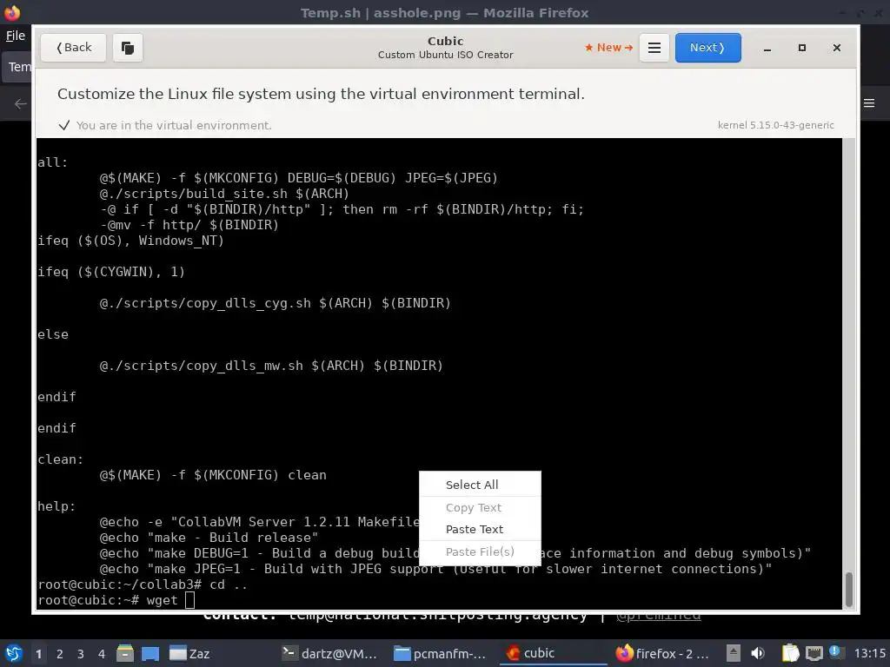Click 'ifeq ($(CYGWIN), 1)' terminal line
This screenshot has height=667, width=890.
point(111,272)
